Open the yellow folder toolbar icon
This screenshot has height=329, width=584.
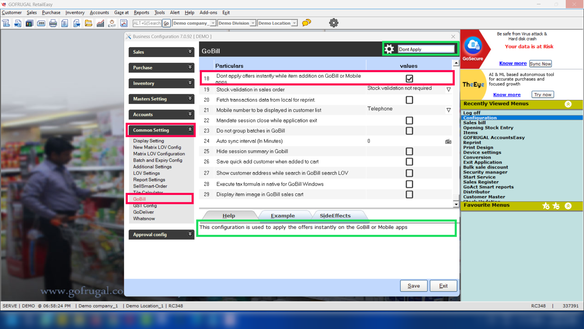[x=88, y=23]
